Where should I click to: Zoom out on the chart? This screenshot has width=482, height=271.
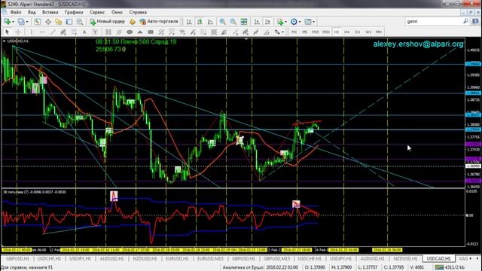(233, 22)
